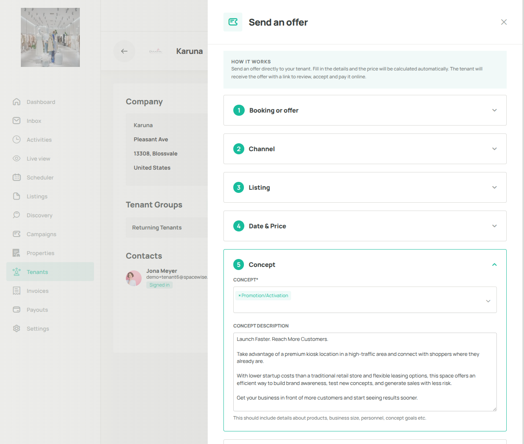This screenshot has height=444, width=524.
Task: Open the Discovery search icon
Action: point(17,215)
